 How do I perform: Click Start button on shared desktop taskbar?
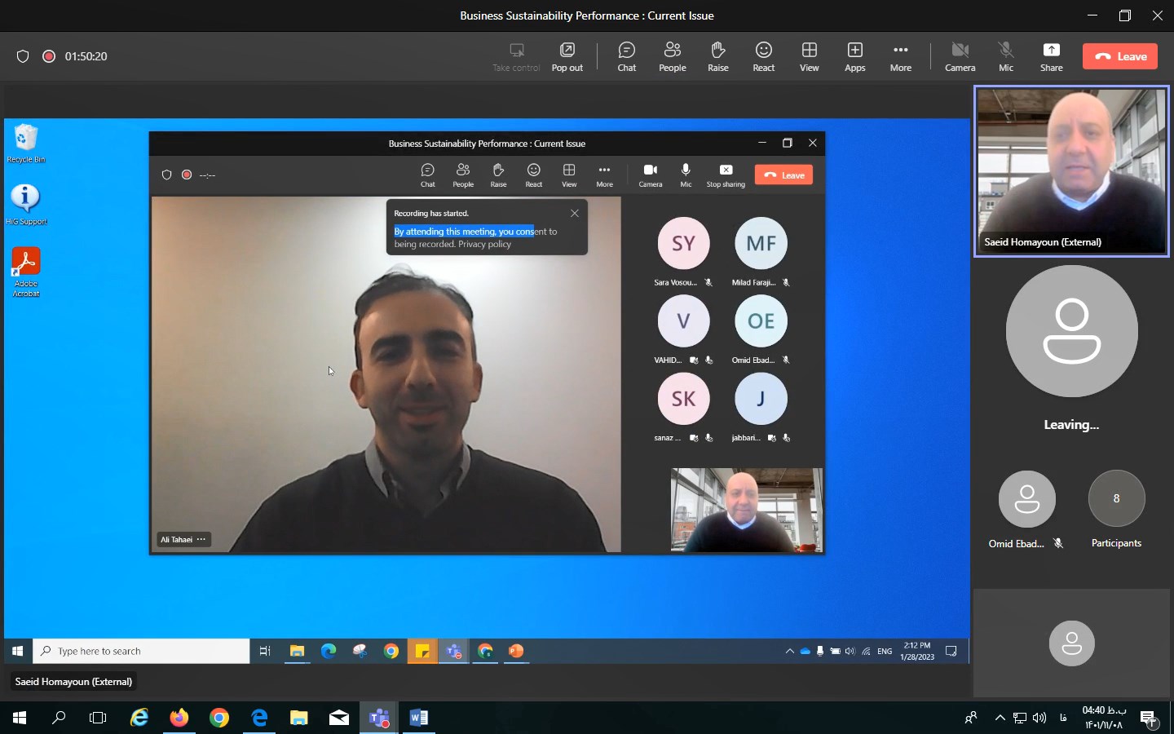click(18, 651)
